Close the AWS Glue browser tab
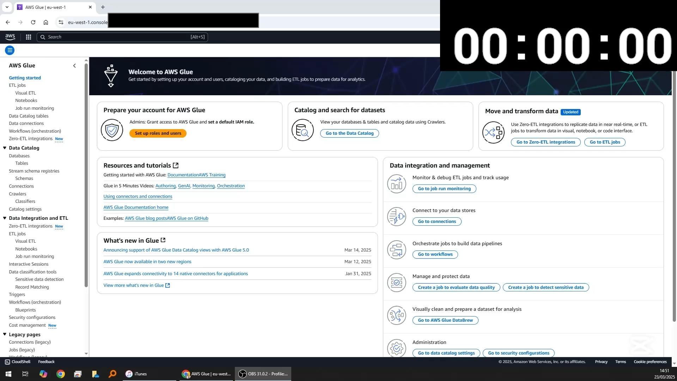 90,7
